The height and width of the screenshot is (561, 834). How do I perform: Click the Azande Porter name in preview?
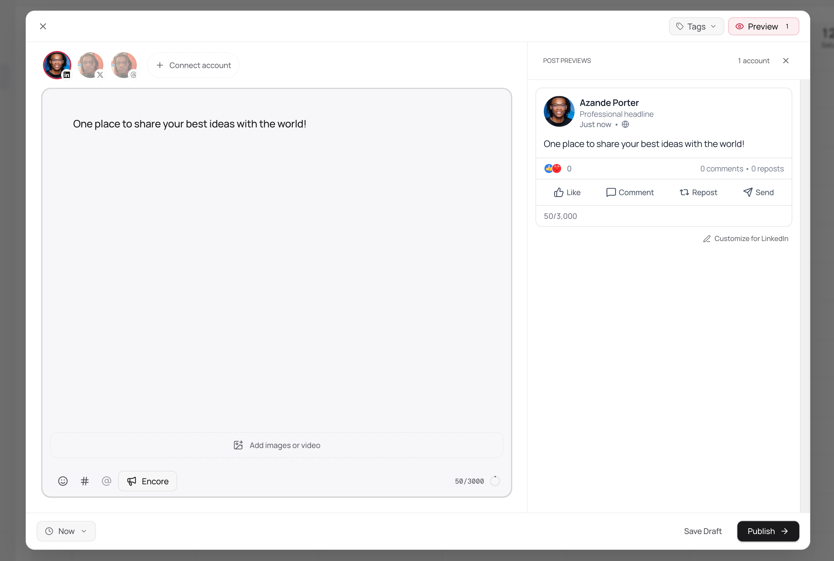(609, 103)
